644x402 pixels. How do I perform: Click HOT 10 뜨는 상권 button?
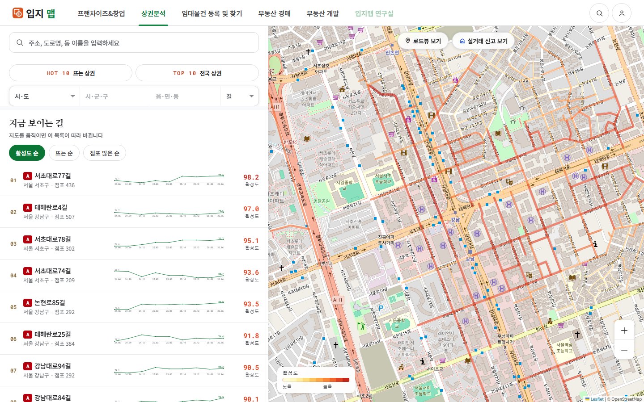(71, 73)
